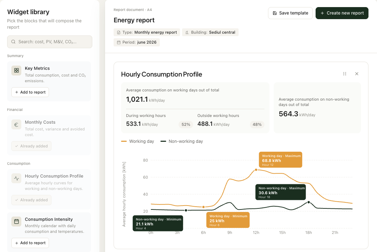Image resolution: width=377 pixels, height=252 pixels.
Task: Click the floppy disk icon in Save template
Action: coord(274,13)
